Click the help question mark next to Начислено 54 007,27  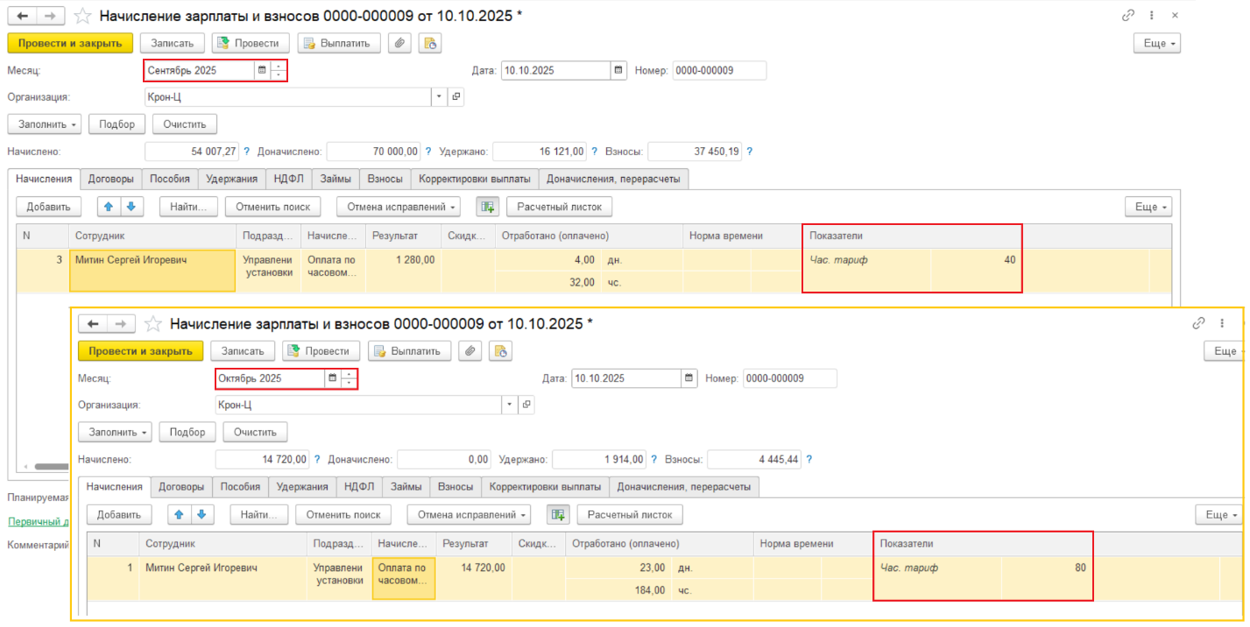click(246, 151)
